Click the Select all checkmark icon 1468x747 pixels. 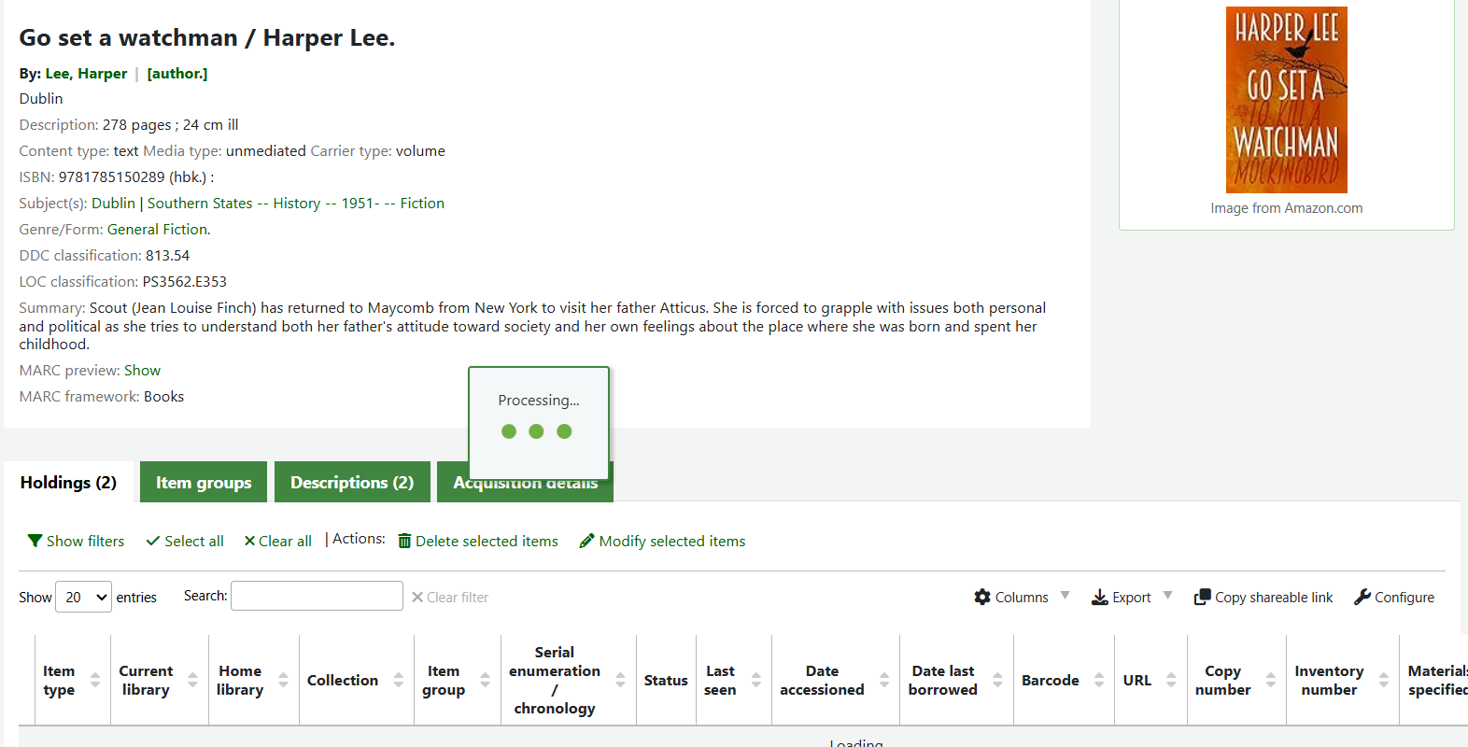tap(153, 541)
